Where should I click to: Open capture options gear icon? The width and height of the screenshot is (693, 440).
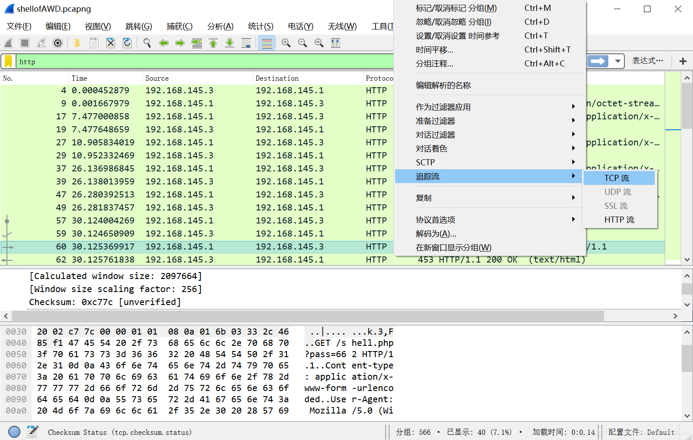(58, 43)
